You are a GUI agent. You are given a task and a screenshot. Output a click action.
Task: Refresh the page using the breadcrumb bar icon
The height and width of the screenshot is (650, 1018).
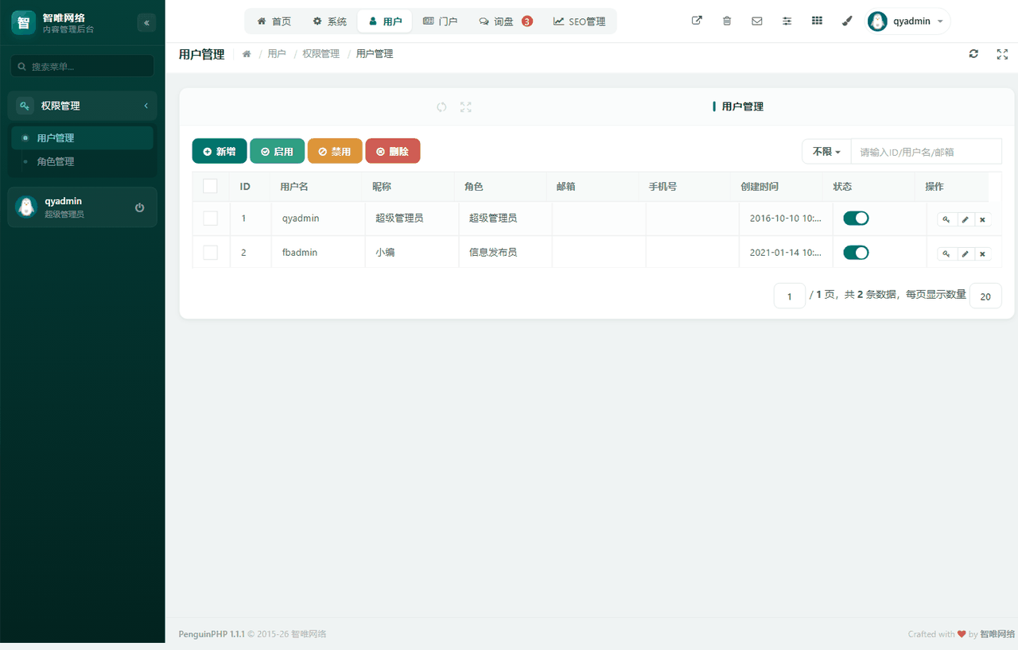click(973, 54)
